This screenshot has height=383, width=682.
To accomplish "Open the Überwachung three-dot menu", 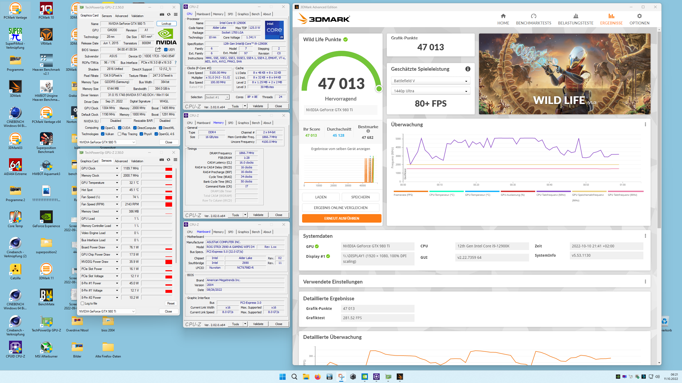I will pyautogui.click(x=645, y=124).
